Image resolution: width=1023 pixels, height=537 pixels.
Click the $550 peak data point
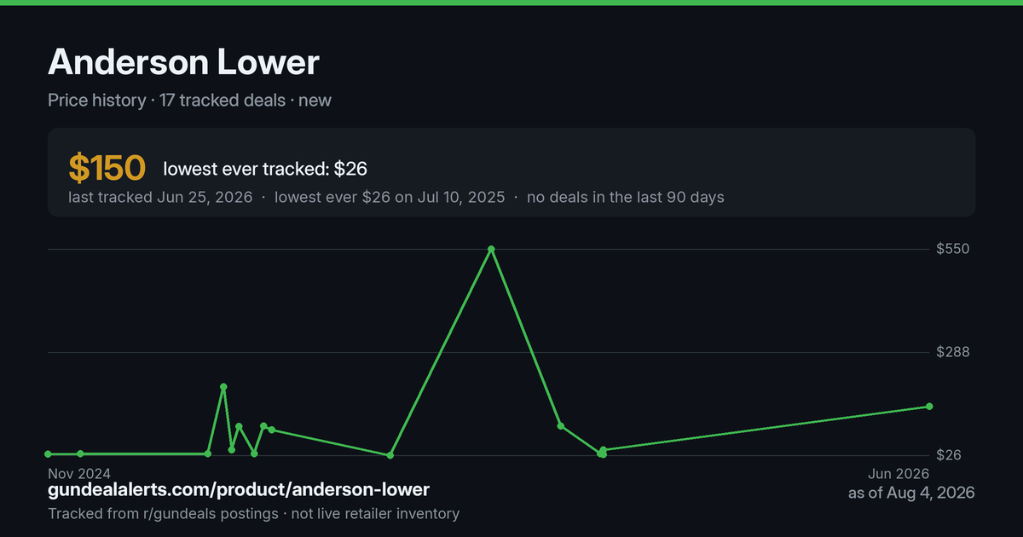[491, 249]
